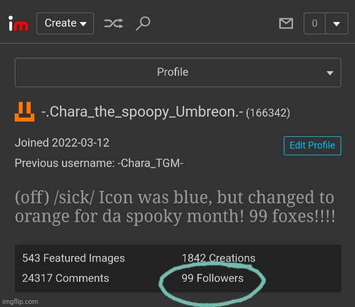Click the Joined 2022-03-12 date text
Viewport: 355px width, 307px height.
tap(62, 143)
